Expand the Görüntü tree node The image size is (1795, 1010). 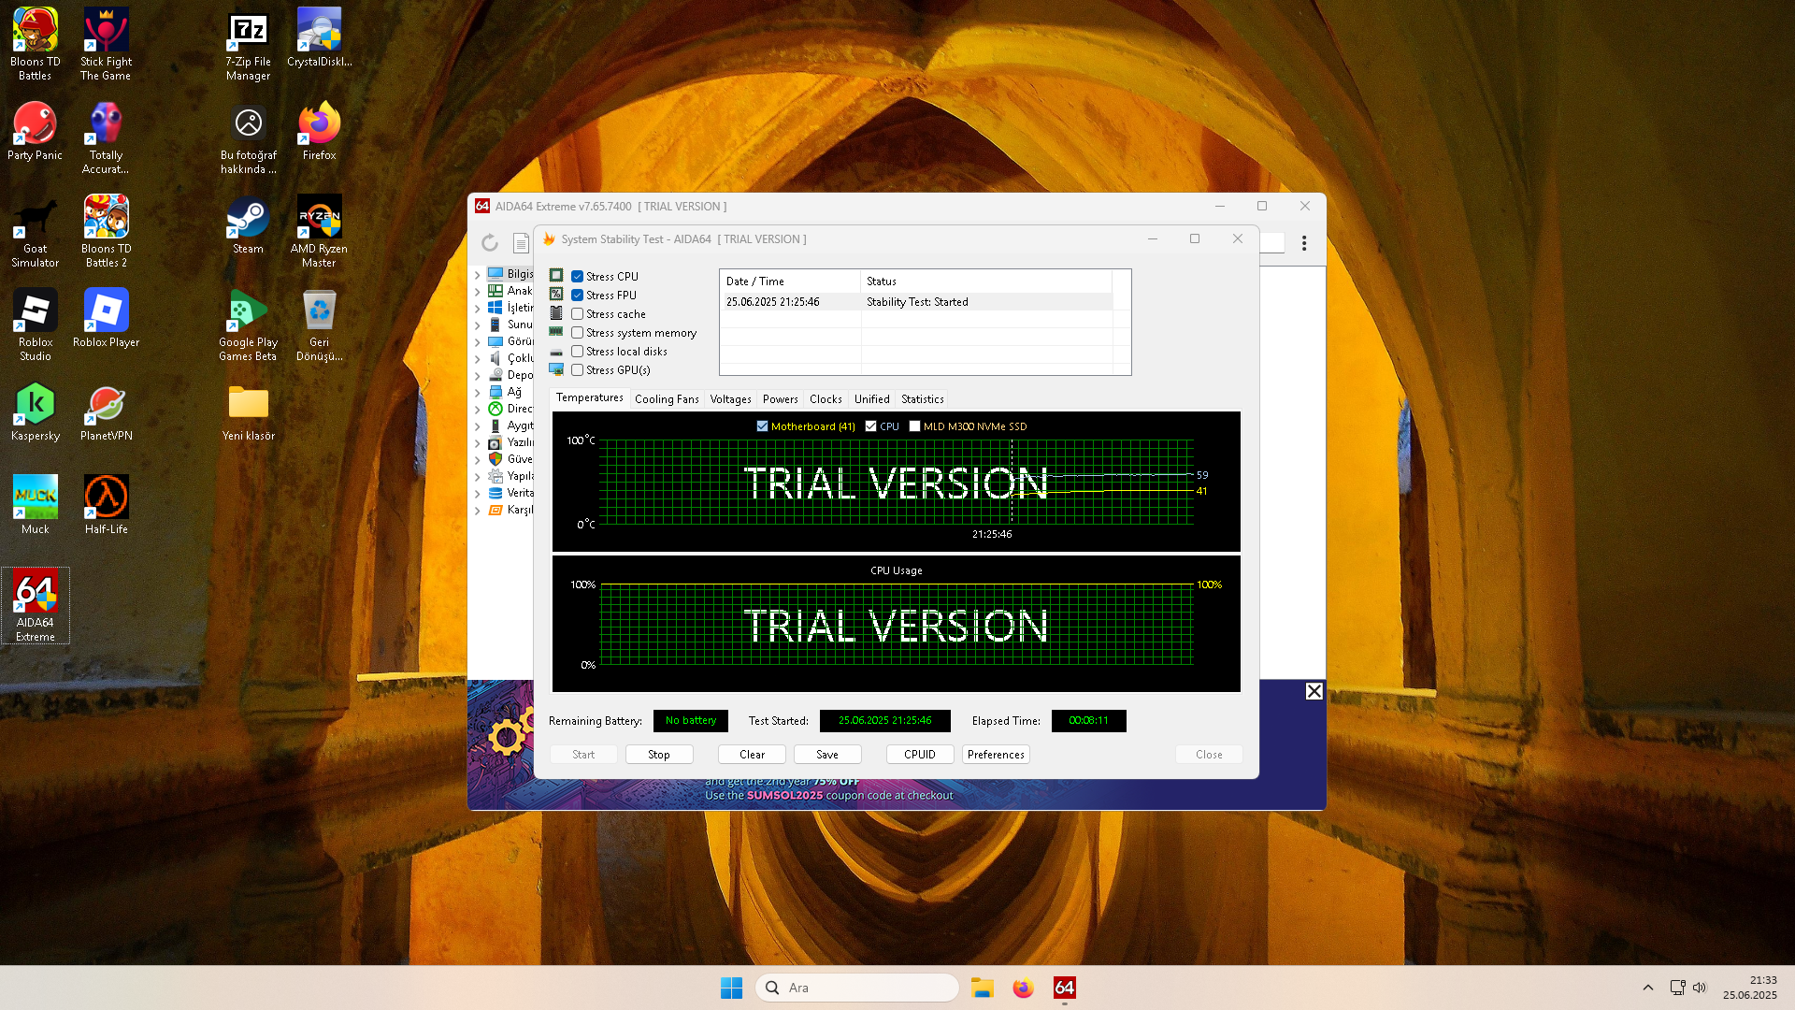point(478,342)
